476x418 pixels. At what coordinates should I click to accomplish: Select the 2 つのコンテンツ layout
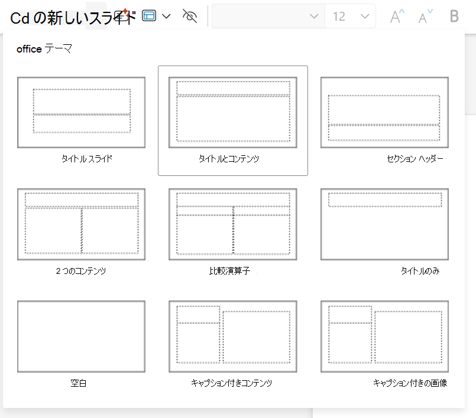tap(81, 224)
